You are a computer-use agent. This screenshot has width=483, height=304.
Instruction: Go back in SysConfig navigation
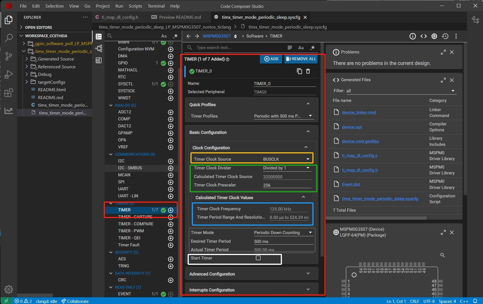(189, 36)
